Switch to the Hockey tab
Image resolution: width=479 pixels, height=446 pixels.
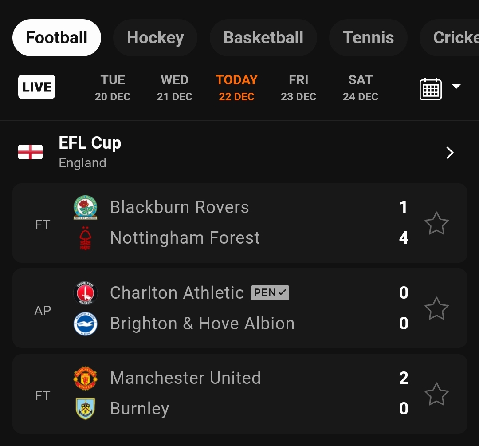point(155,38)
